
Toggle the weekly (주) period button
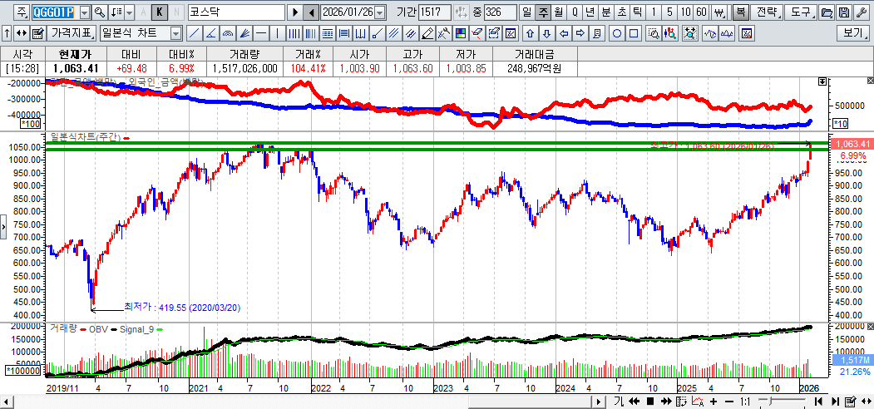click(x=543, y=12)
